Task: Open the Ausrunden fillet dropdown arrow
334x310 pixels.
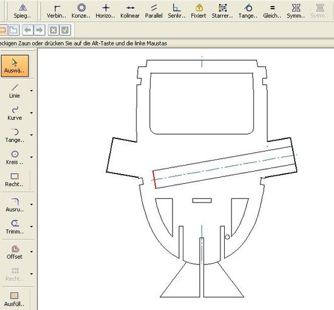Action: coord(32,204)
